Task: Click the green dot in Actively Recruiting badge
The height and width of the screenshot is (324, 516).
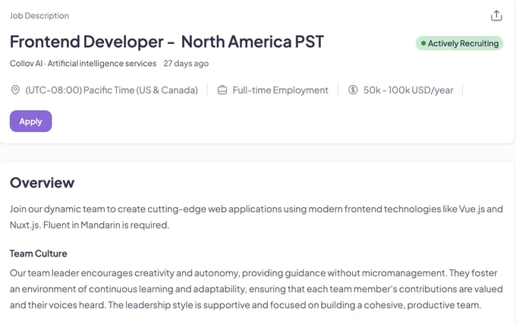Action: 423,43
